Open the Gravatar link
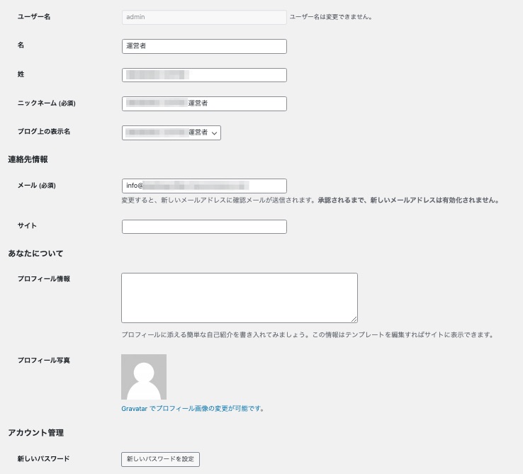 (134, 409)
